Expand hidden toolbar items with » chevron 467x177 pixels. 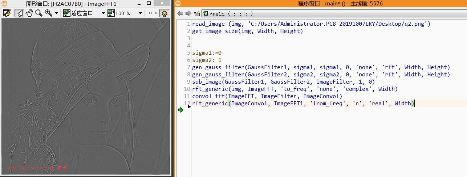click(x=150, y=13)
